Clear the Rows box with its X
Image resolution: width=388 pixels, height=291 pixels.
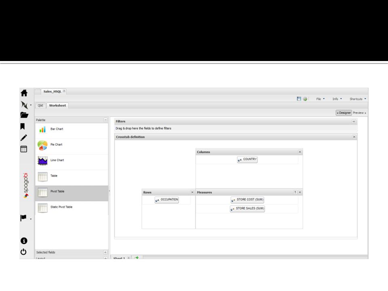tap(192, 192)
